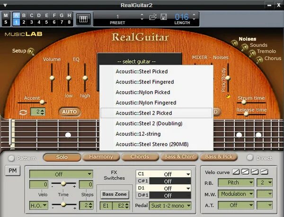Choose Acoustic::Nylon Fingered

[156, 103]
